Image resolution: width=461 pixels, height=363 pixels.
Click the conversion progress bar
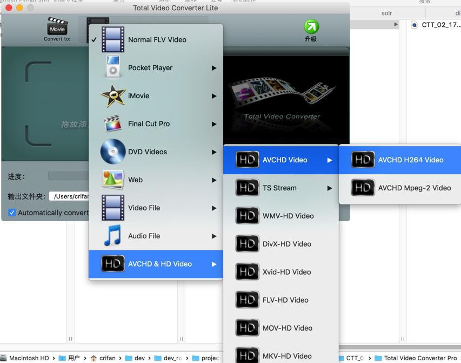[68, 176]
